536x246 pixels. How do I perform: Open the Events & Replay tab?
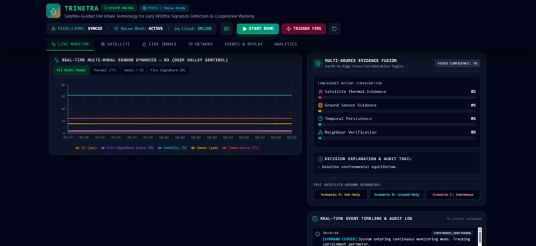point(244,44)
